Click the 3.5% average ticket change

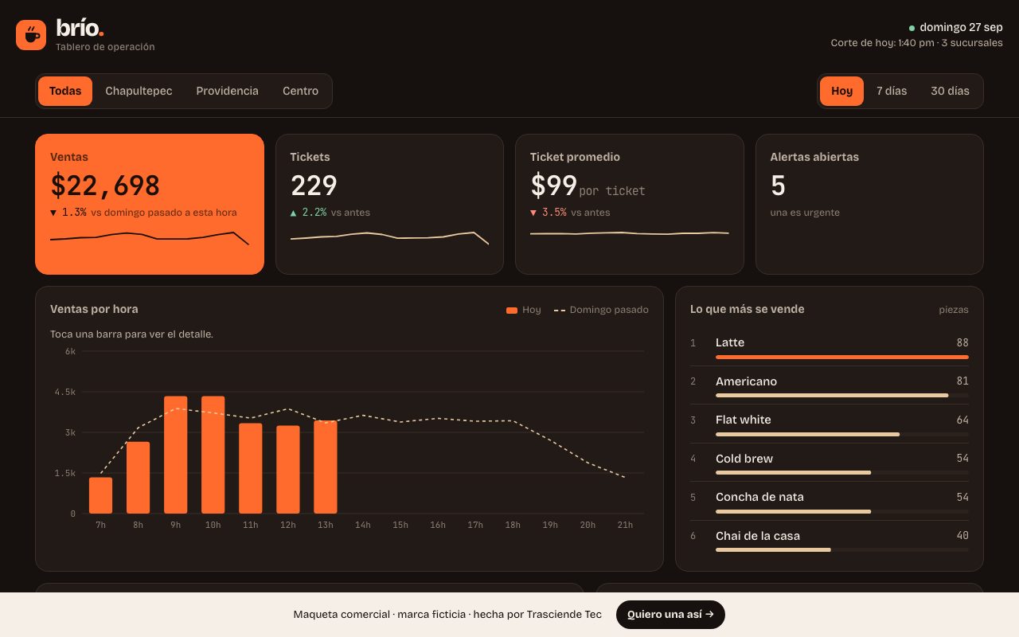click(x=549, y=213)
